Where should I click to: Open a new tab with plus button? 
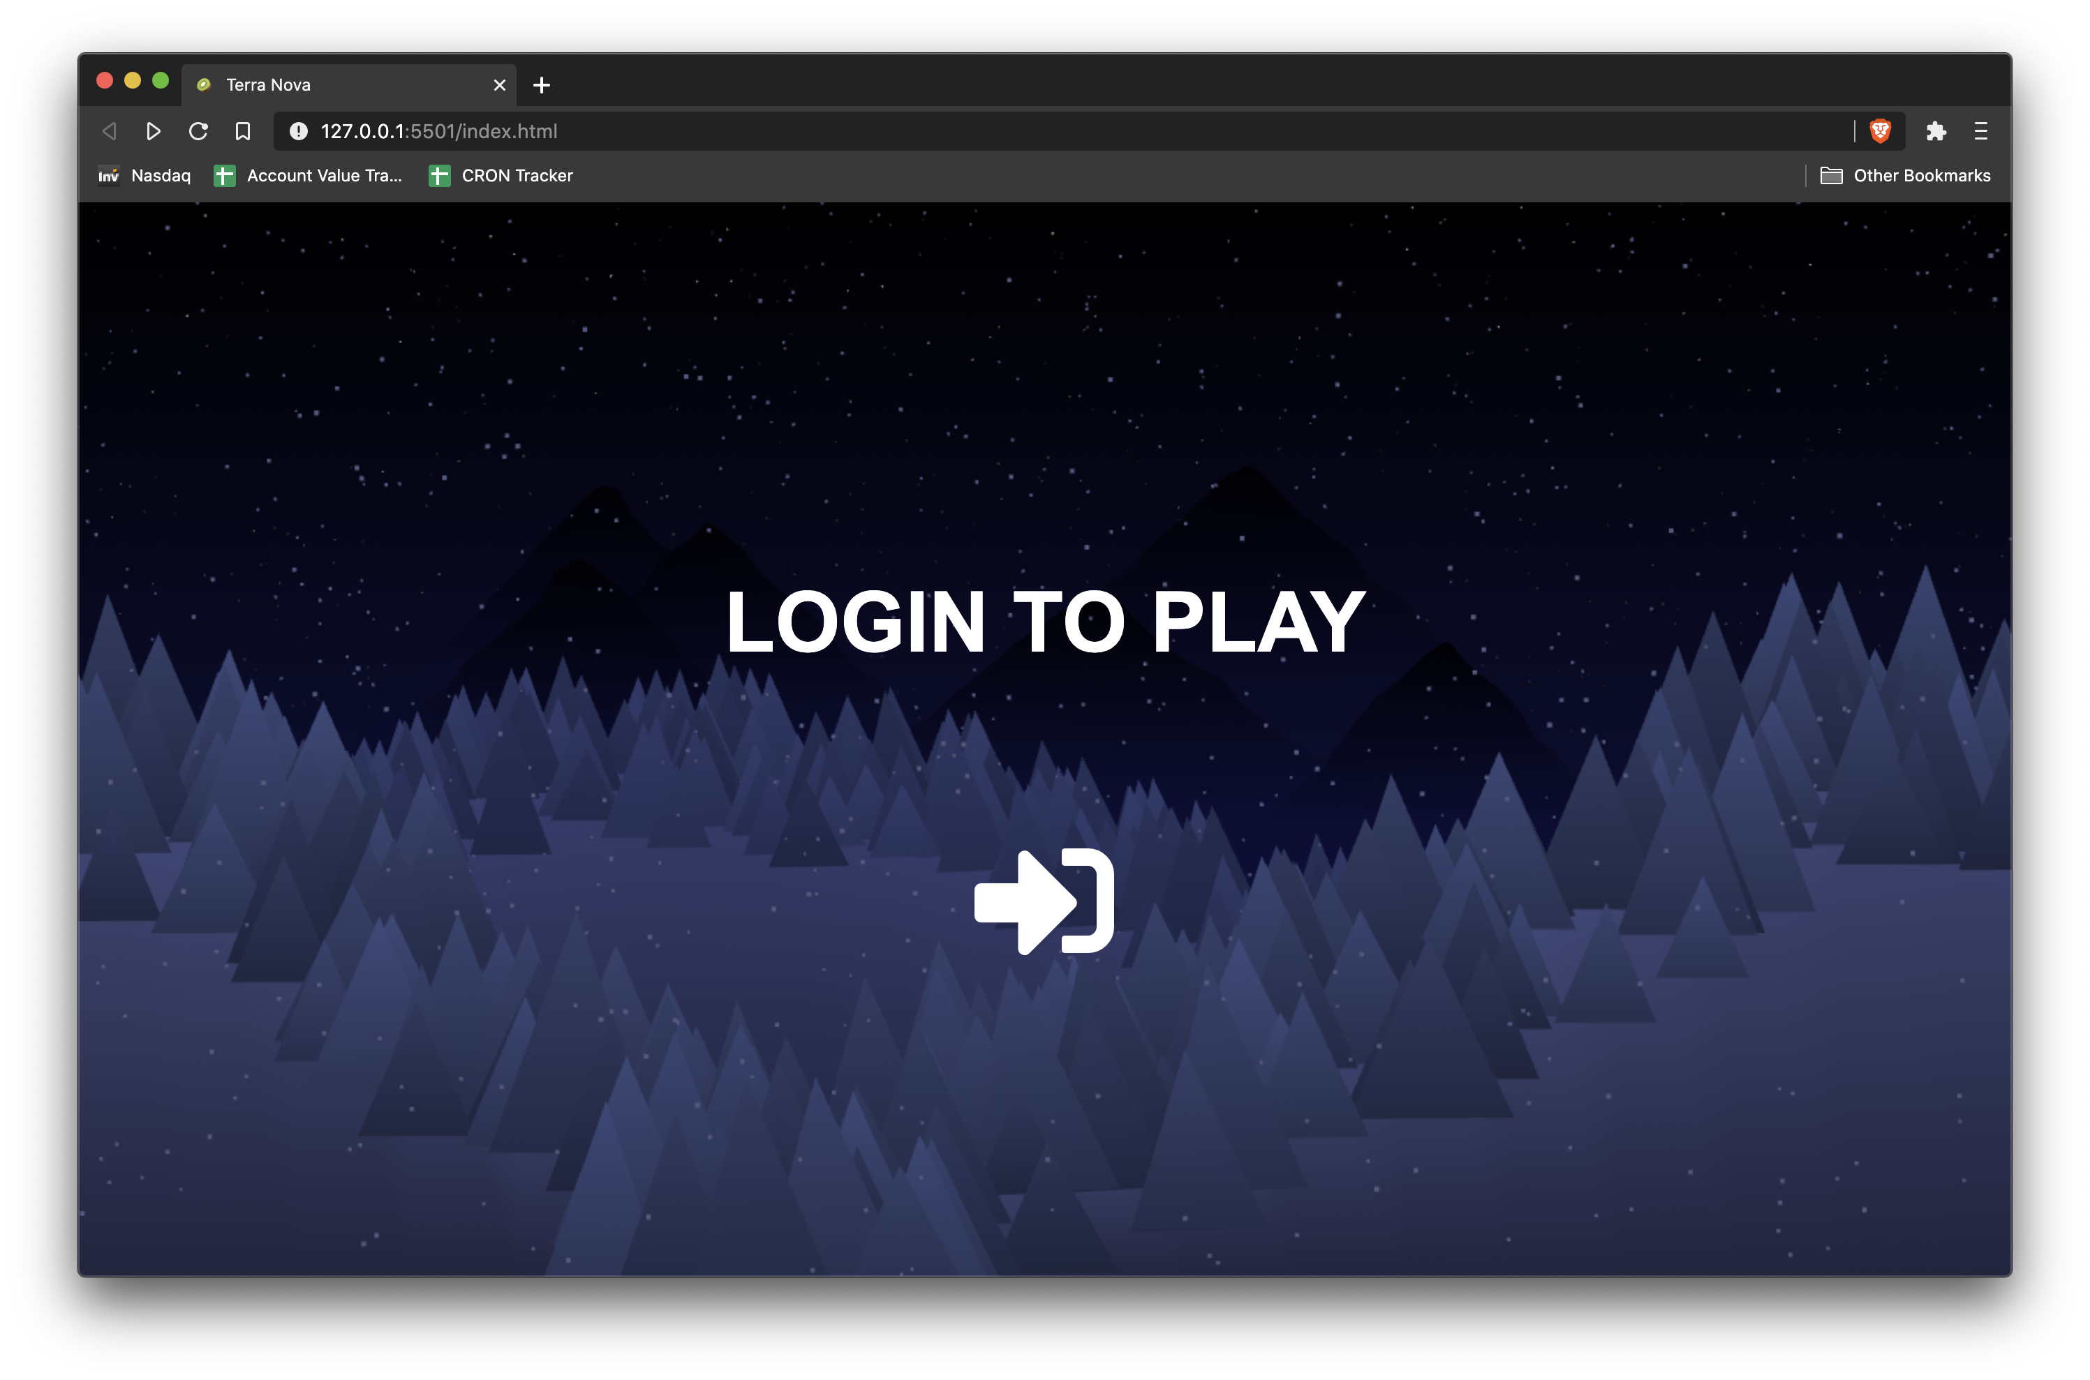pyautogui.click(x=542, y=85)
